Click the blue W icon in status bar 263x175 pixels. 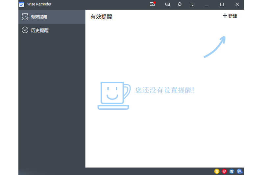coord(239,171)
